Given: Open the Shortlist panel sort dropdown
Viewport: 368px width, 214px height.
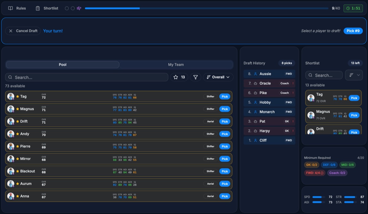Looking at the screenshot, I should pos(354,75).
